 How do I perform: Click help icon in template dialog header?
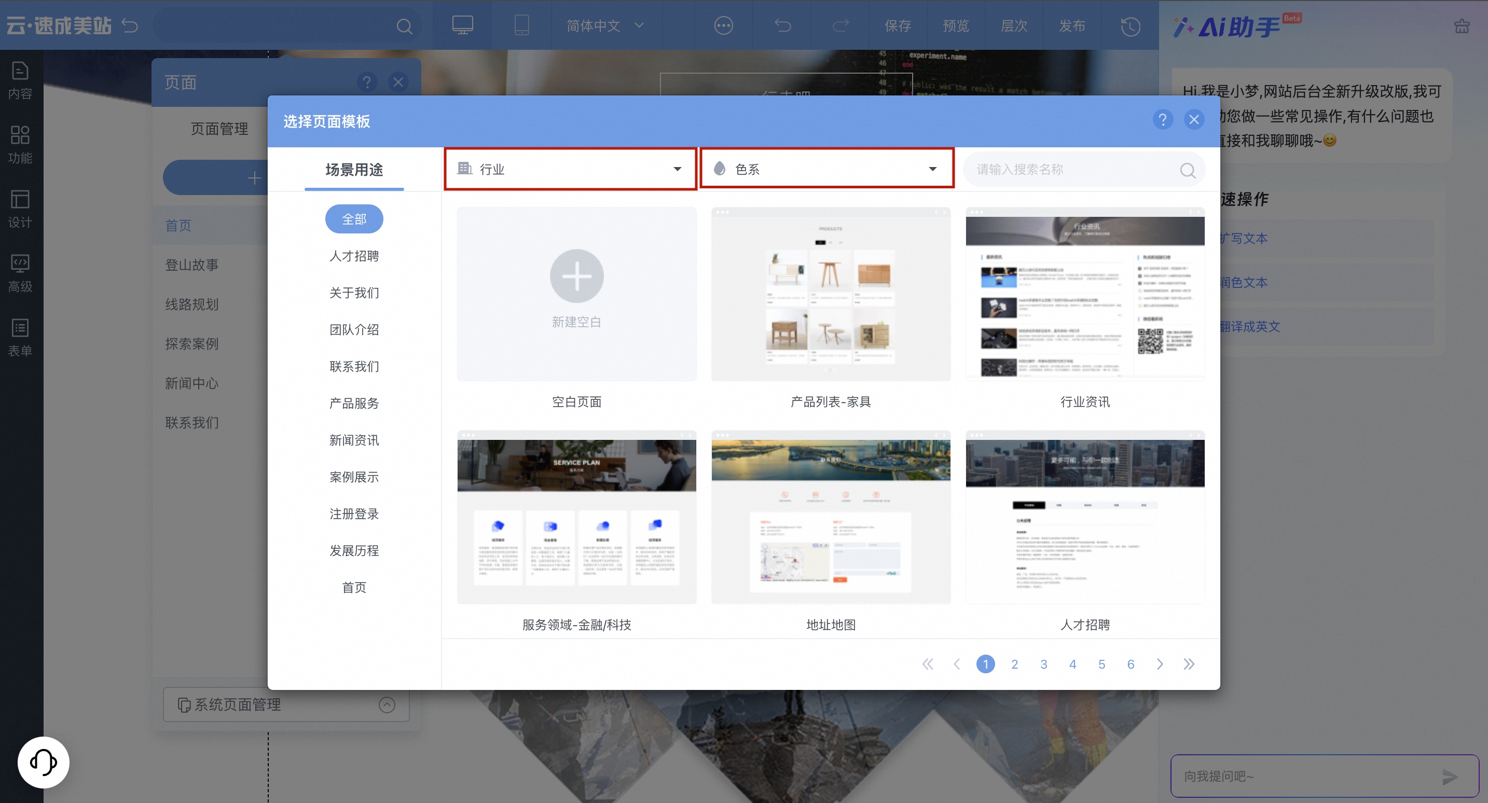click(1162, 120)
